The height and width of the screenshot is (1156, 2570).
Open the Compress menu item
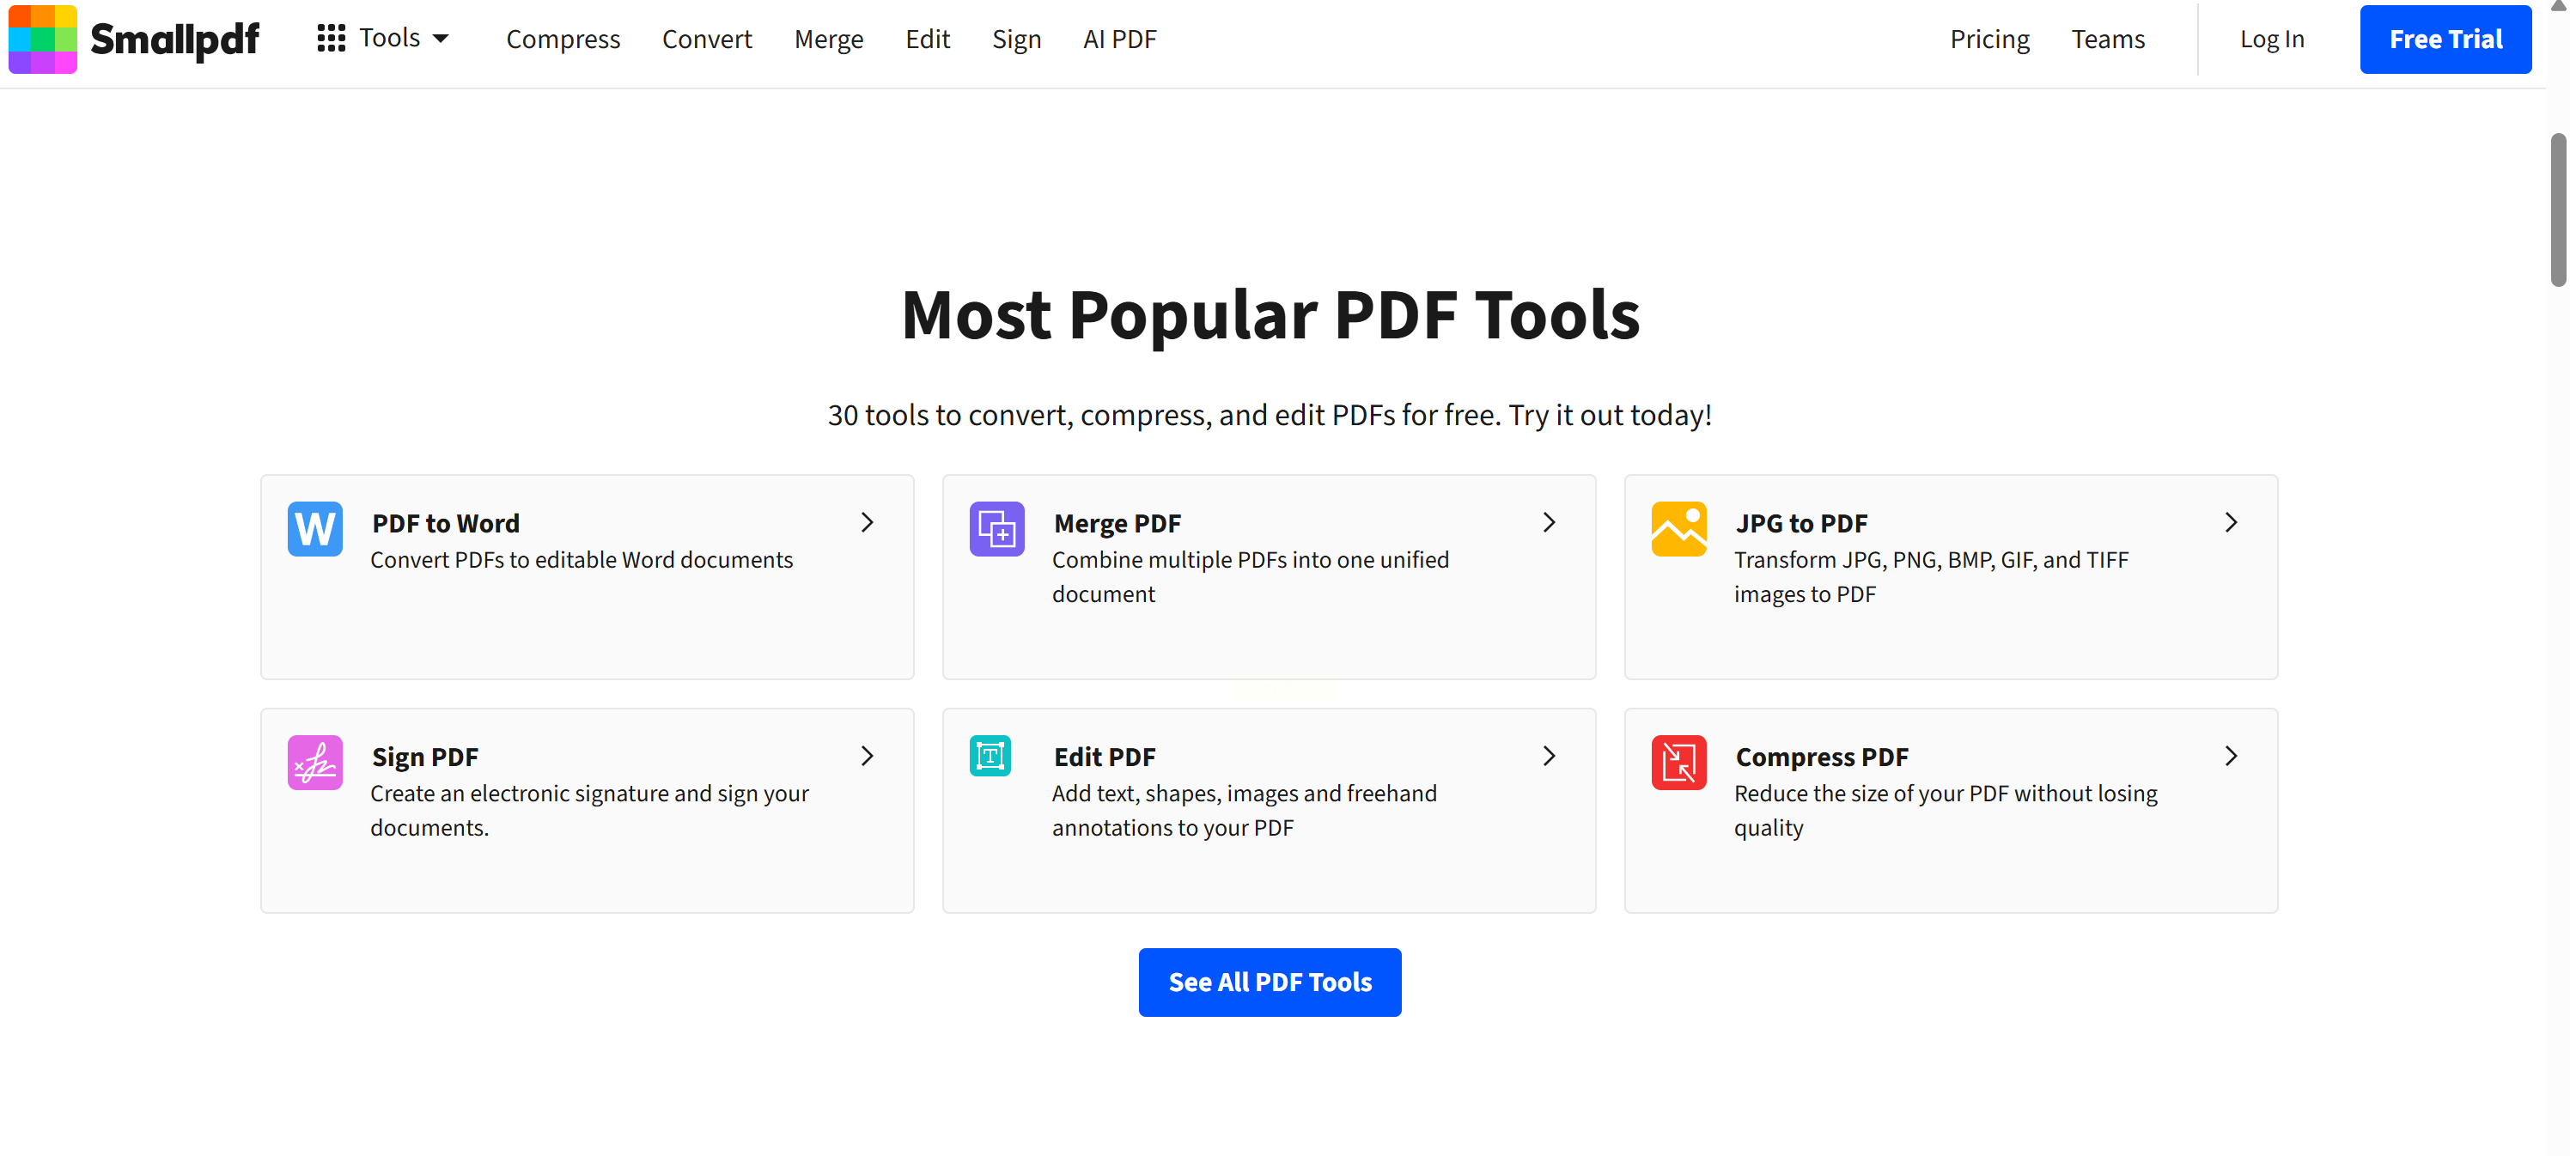pos(563,39)
